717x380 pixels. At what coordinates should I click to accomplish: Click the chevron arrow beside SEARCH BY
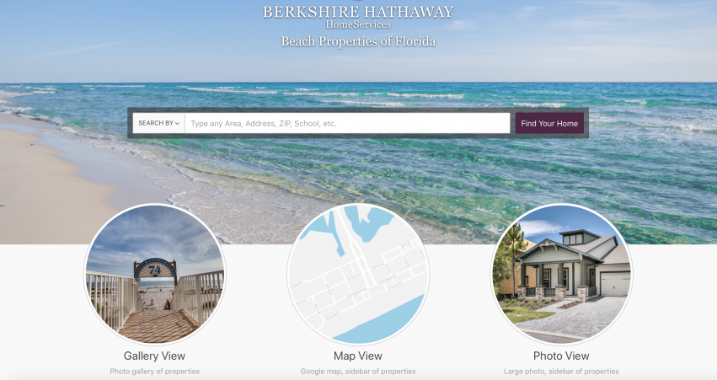pos(178,124)
